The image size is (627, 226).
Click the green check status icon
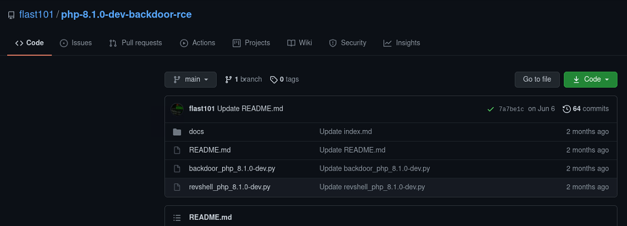click(x=490, y=109)
